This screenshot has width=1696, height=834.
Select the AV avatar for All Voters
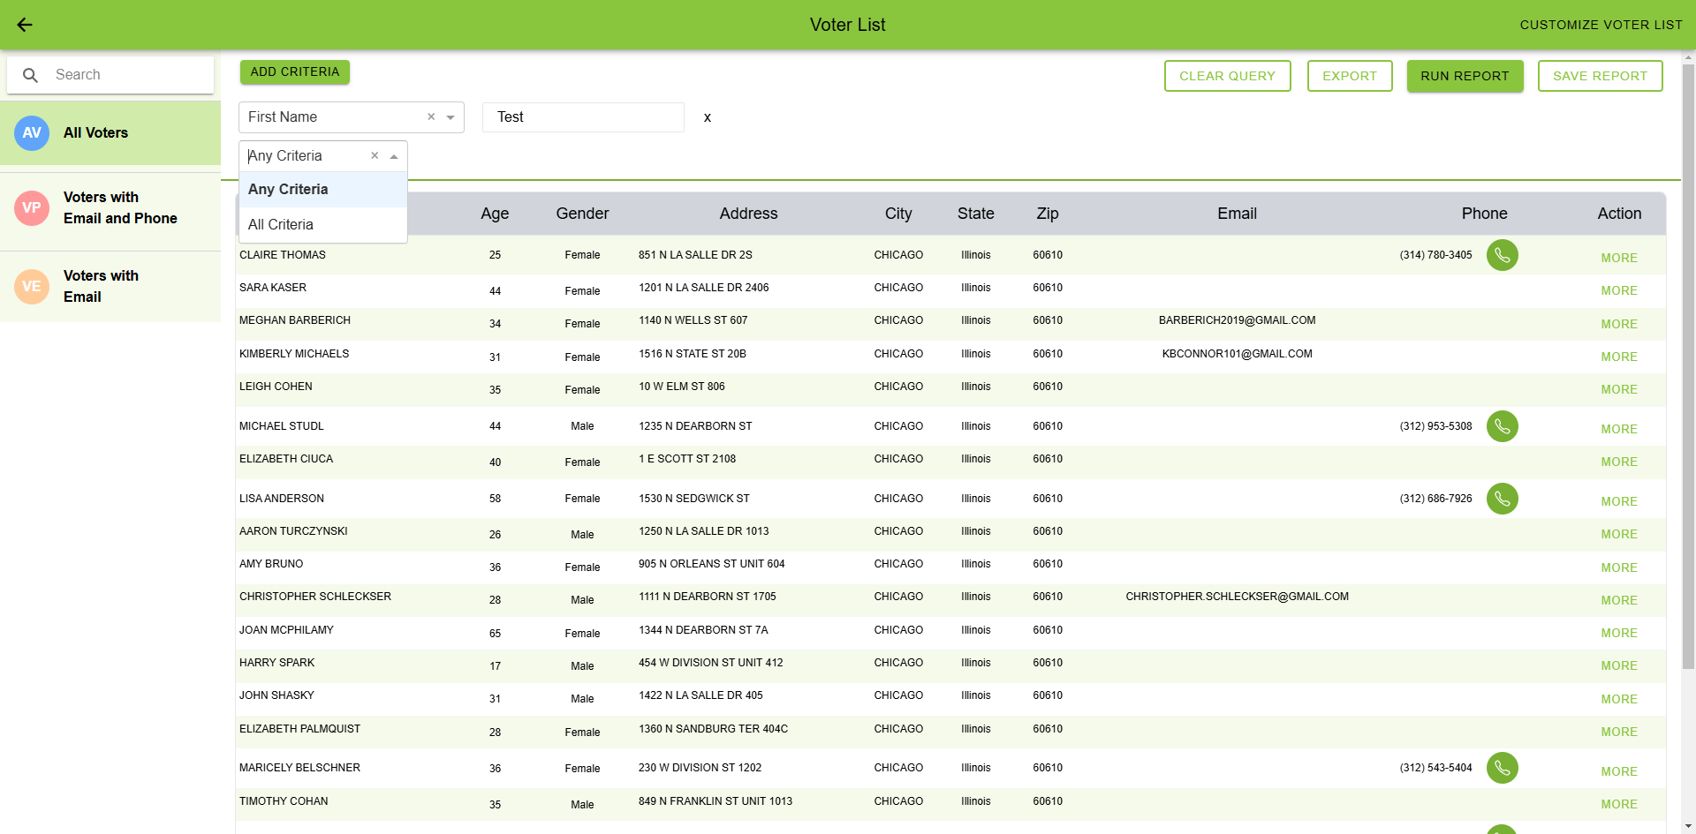(x=32, y=132)
